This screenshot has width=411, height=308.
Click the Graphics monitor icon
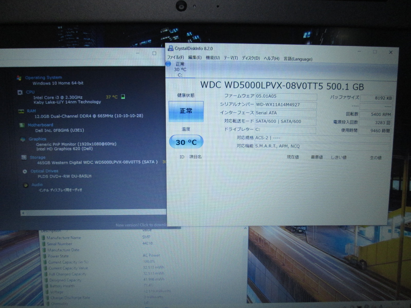[23, 139]
